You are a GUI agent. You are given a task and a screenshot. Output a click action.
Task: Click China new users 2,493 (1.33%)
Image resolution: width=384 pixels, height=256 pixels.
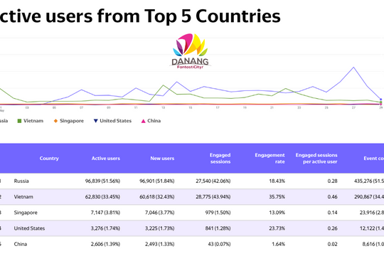pyautogui.click(x=160, y=244)
